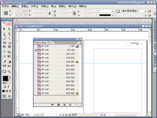The image size is (157, 118).
Task: Toggle the style source box for 05-cs2
Action: tap(36, 62)
